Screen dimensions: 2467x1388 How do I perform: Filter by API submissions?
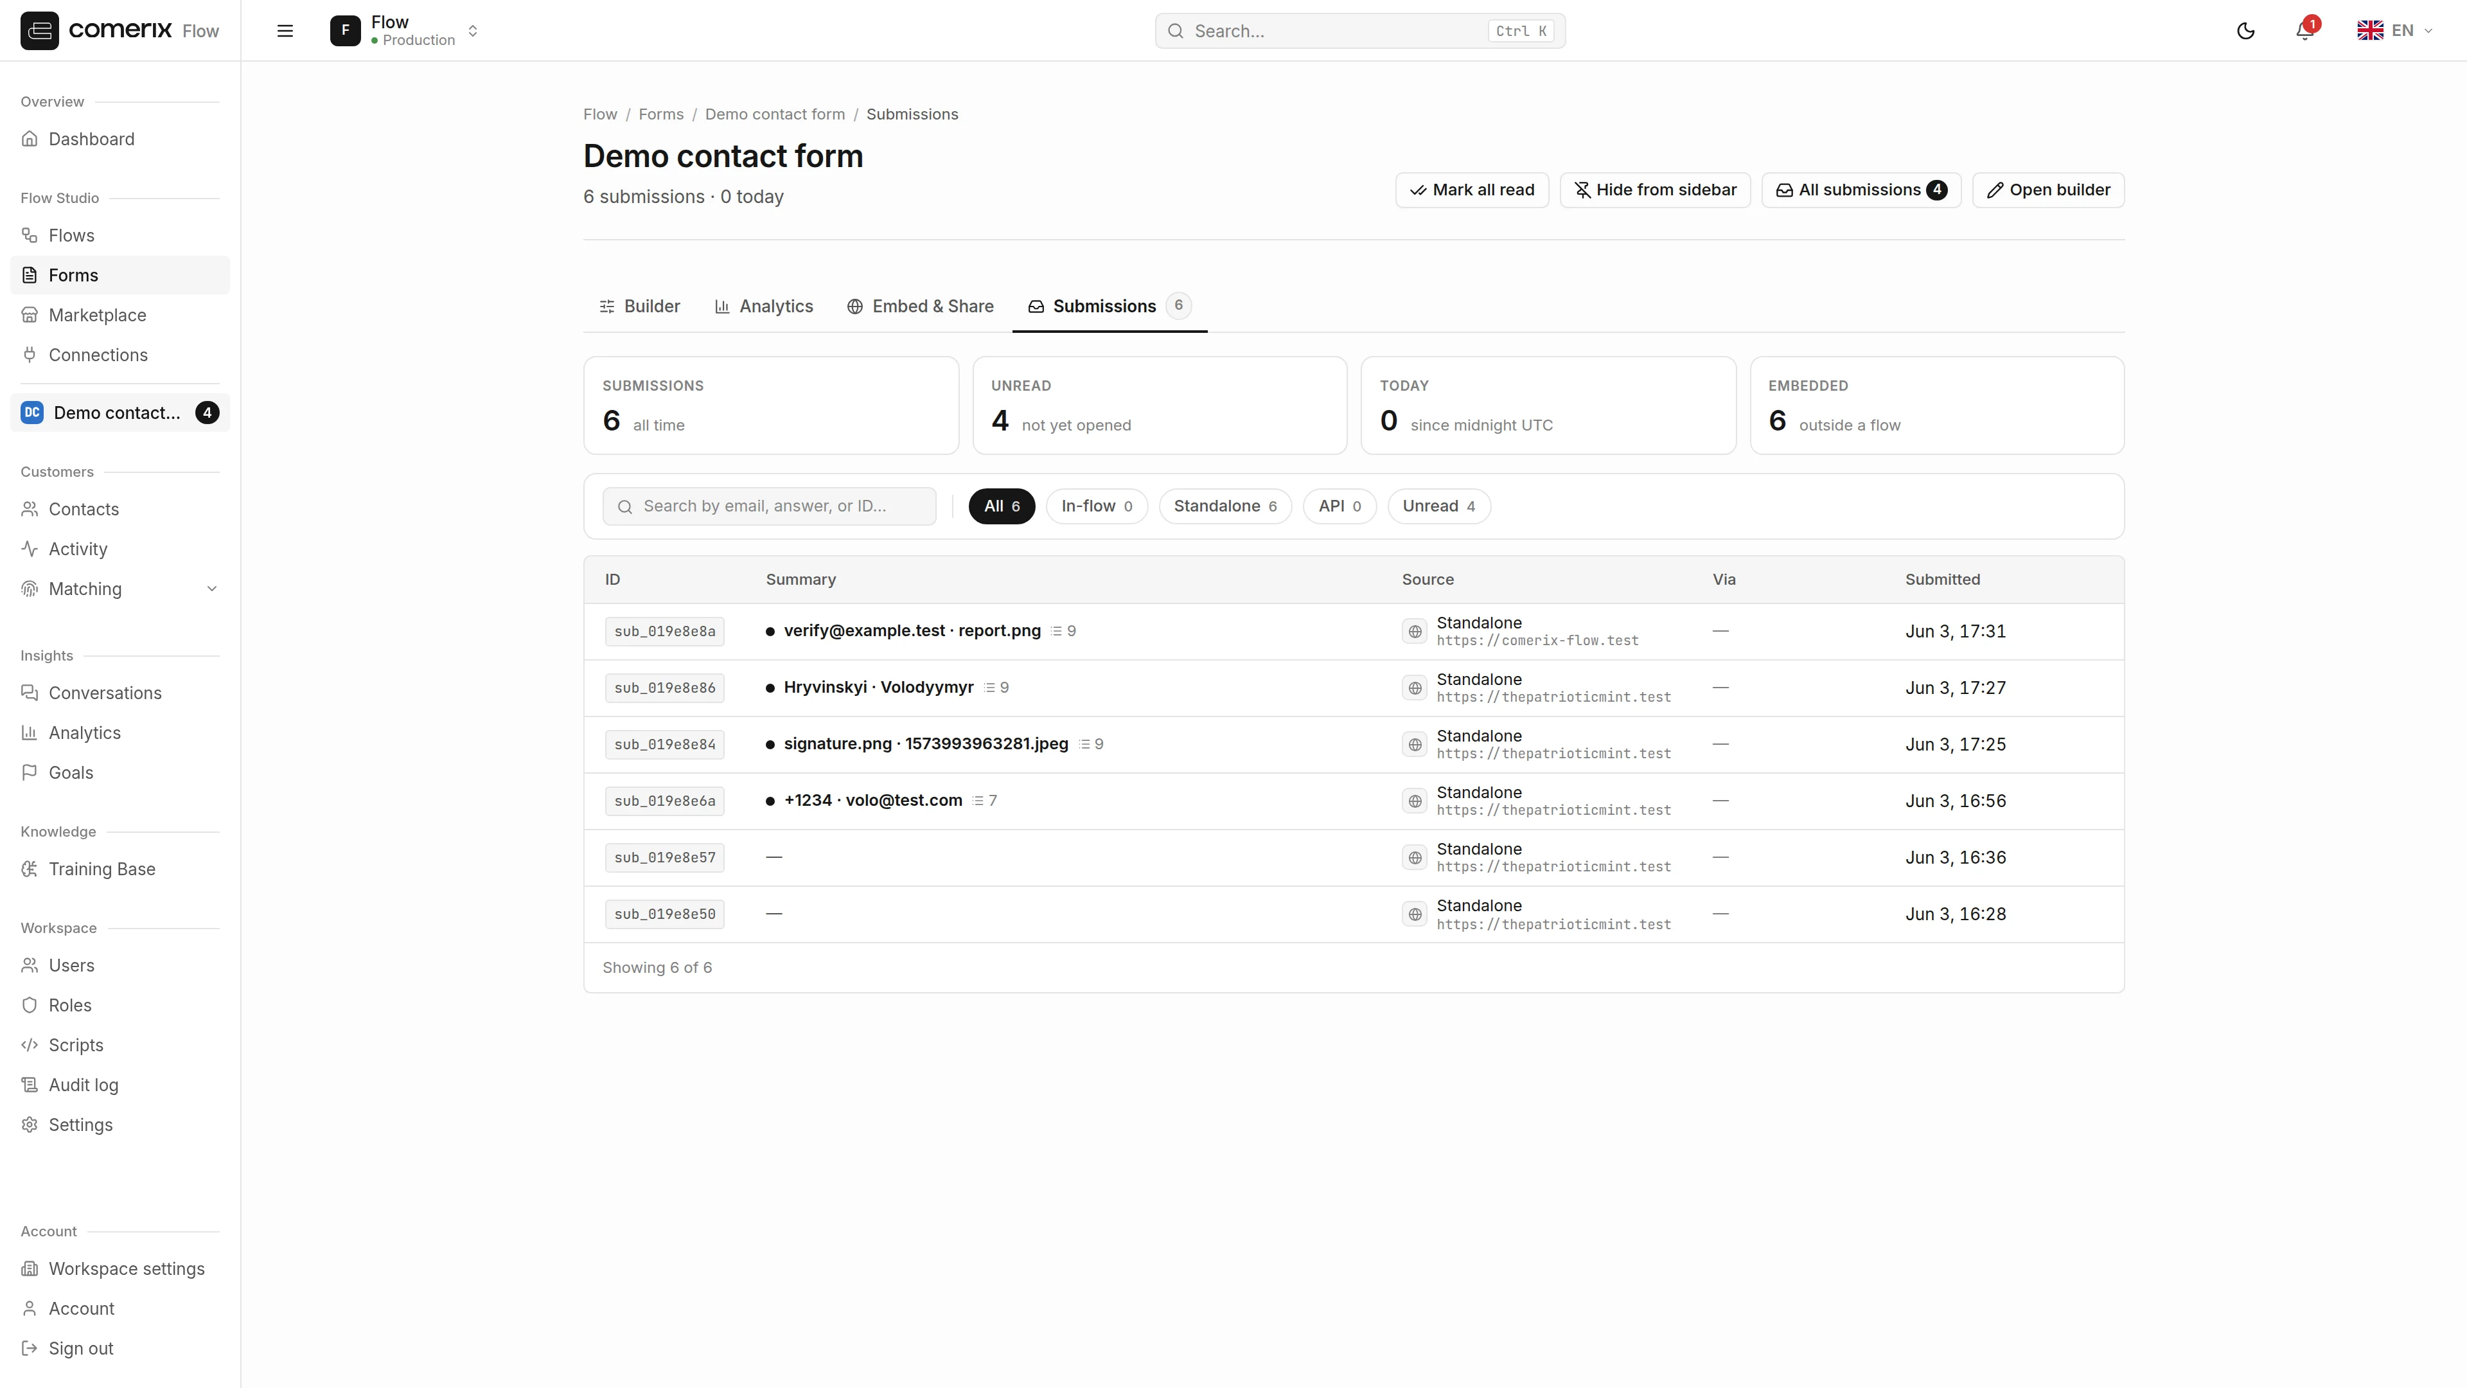1340,507
